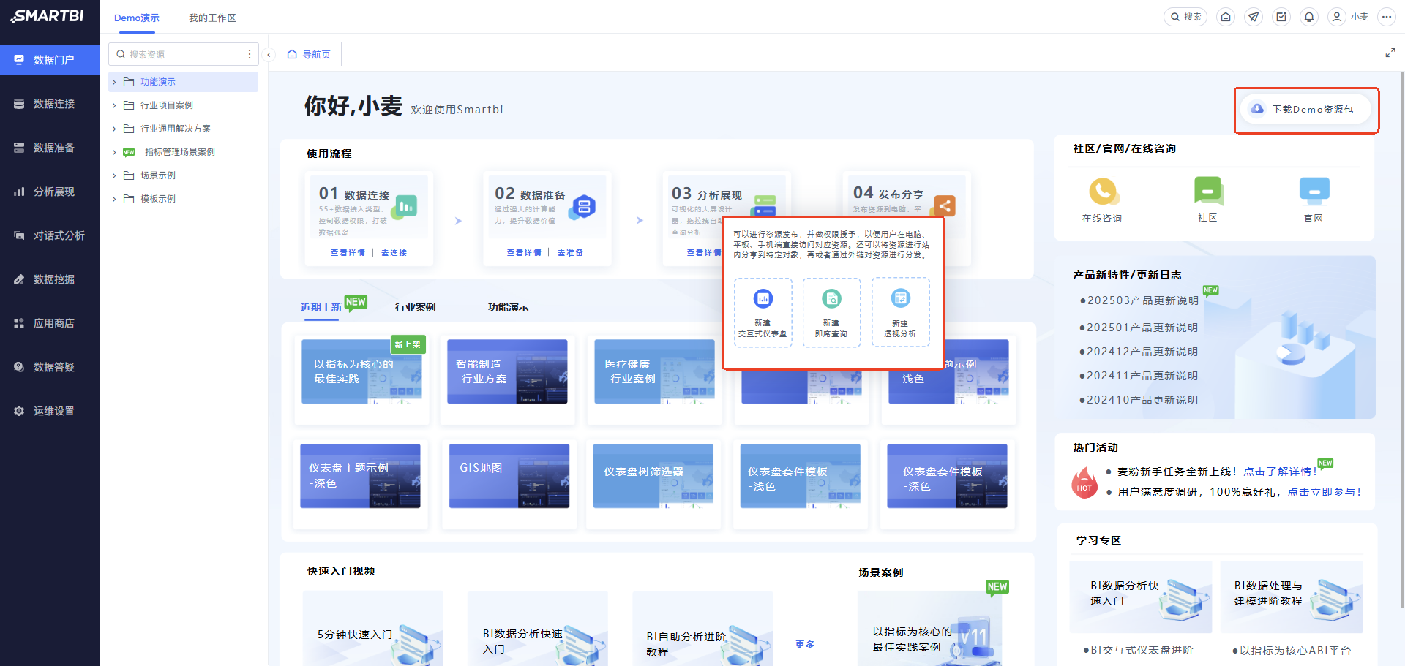
Task: Expand the 功能演示 folder
Action: pos(114,82)
